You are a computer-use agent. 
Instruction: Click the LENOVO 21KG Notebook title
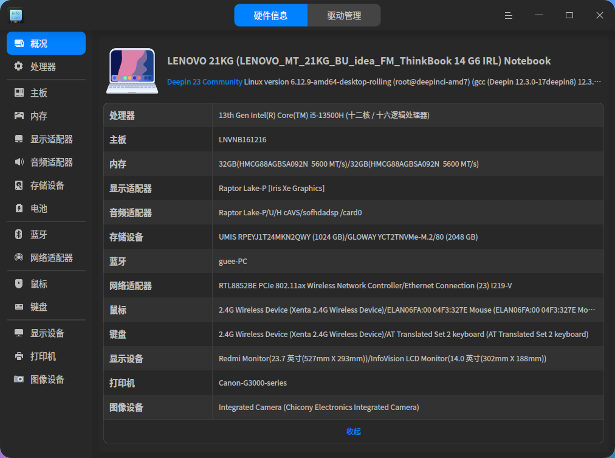[x=359, y=61]
